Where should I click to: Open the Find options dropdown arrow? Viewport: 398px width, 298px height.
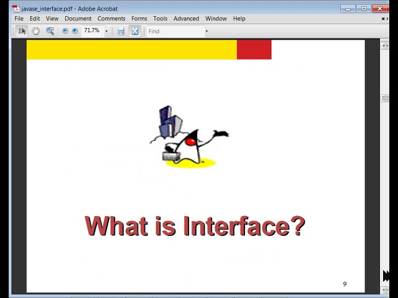206,31
